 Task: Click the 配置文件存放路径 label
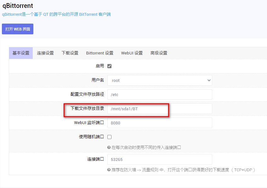click(x=87, y=94)
